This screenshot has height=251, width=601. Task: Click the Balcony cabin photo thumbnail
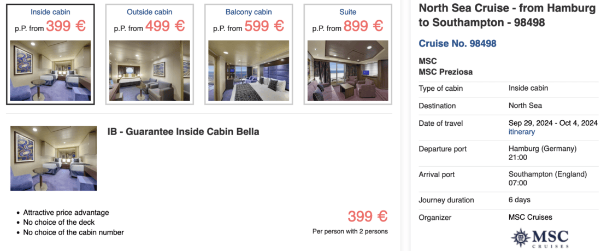pyautogui.click(x=249, y=71)
